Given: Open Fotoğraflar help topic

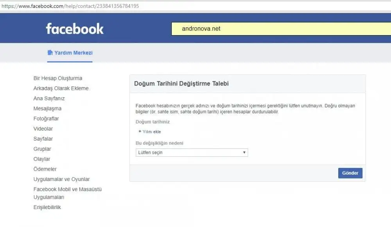Looking at the screenshot, I should [46, 119].
